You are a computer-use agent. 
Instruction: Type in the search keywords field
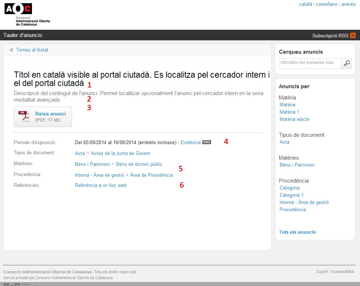coord(310,64)
